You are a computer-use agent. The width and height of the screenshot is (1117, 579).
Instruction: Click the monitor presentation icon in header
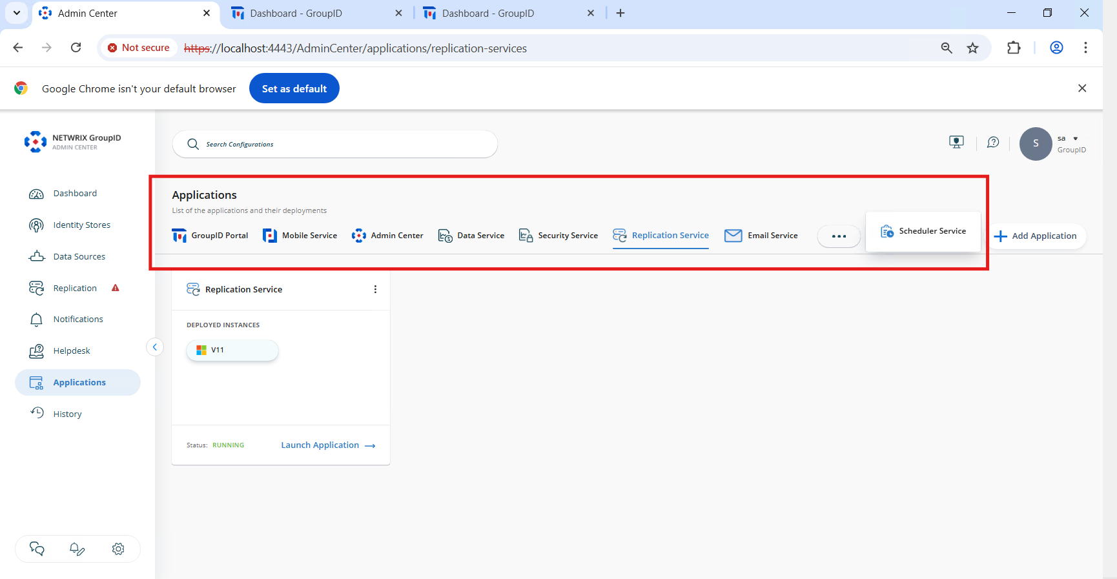[x=956, y=143]
